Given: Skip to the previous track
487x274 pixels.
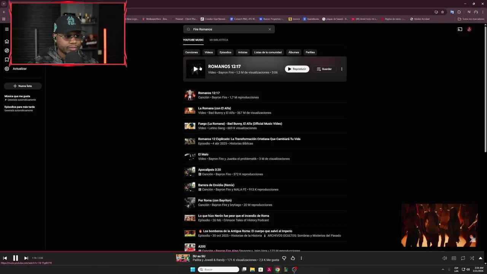Looking at the screenshot, I should click(x=5, y=258).
